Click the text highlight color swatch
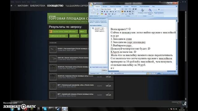The height and width of the screenshot is (111, 198). pyautogui.click(x=102, y=14)
